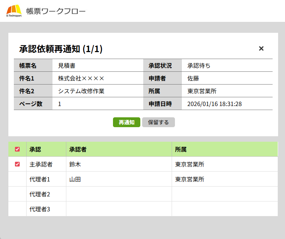The width and height of the screenshot is (285, 239).
Task: Click the 代理者2 row label
Action: click(39, 194)
